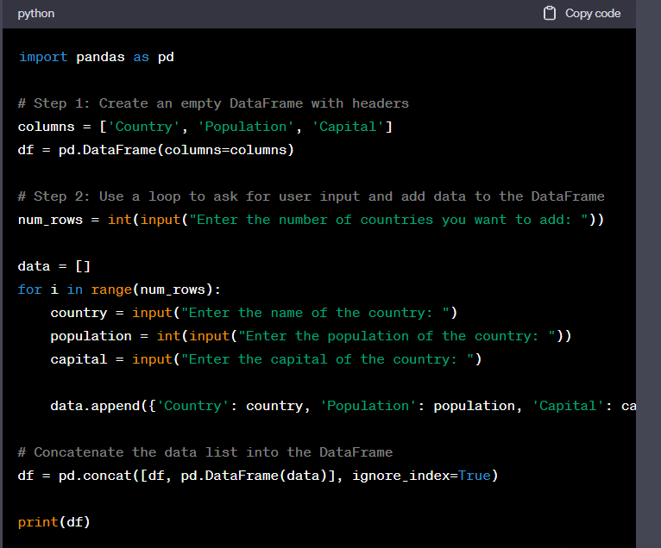Click the clipboard copy icon
This screenshot has width=661, height=548.
click(x=550, y=14)
